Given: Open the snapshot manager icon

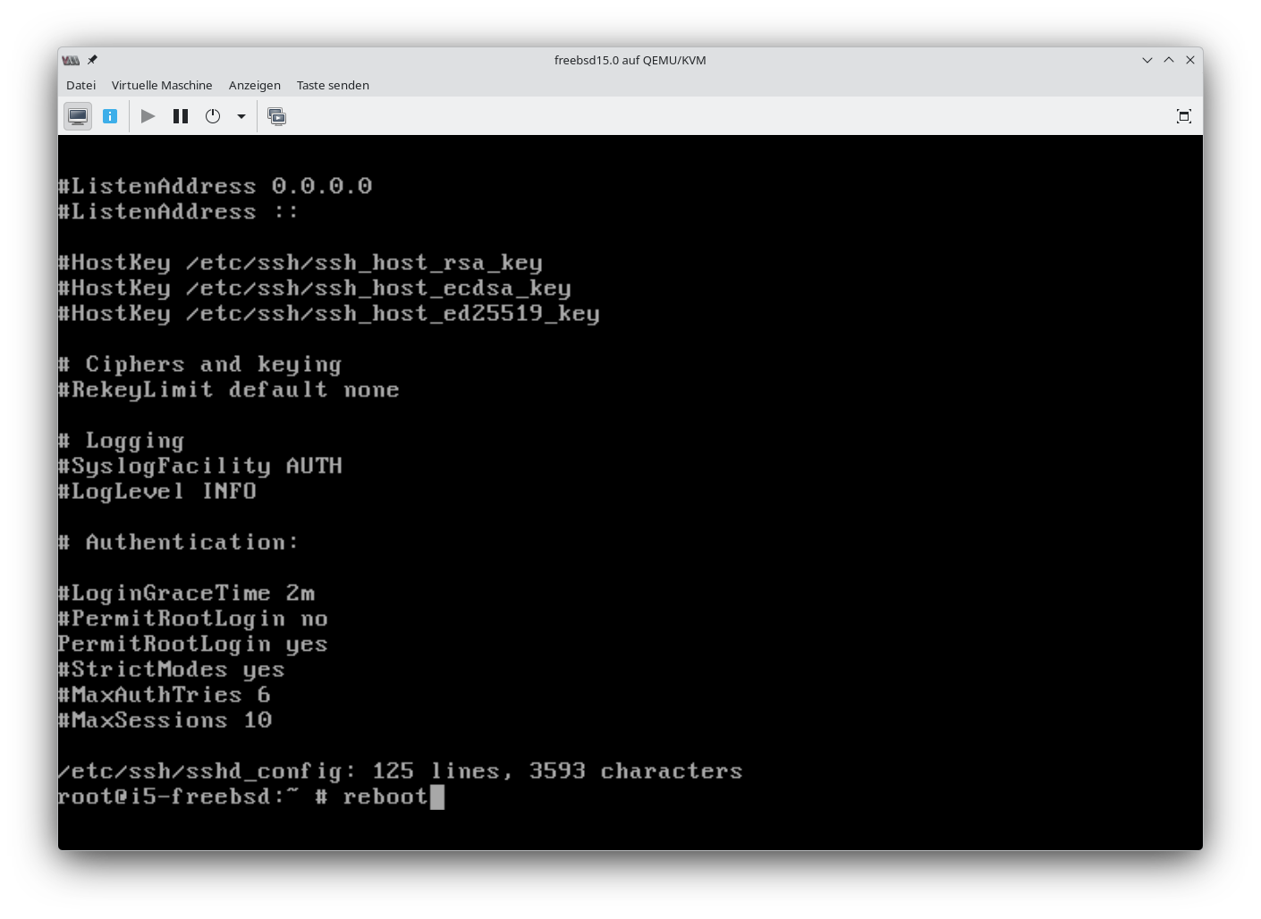Looking at the screenshot, I should tap(277, 116).
